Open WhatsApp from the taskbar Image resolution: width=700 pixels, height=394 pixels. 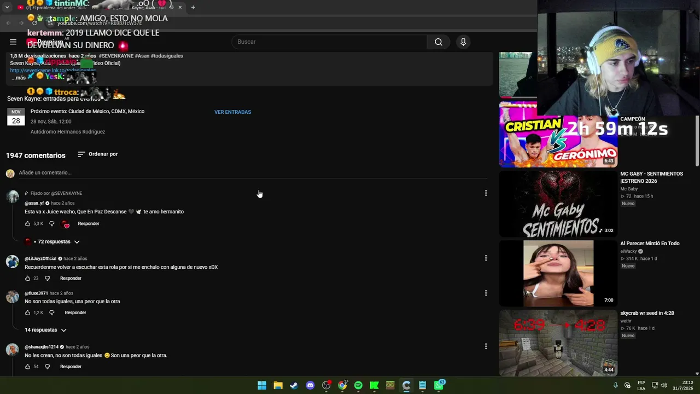coord(439,385)
